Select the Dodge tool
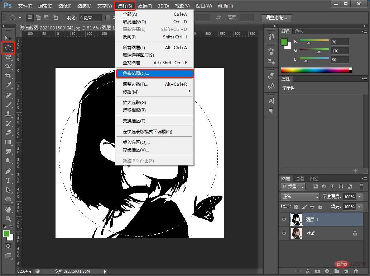 click(8, 161)
